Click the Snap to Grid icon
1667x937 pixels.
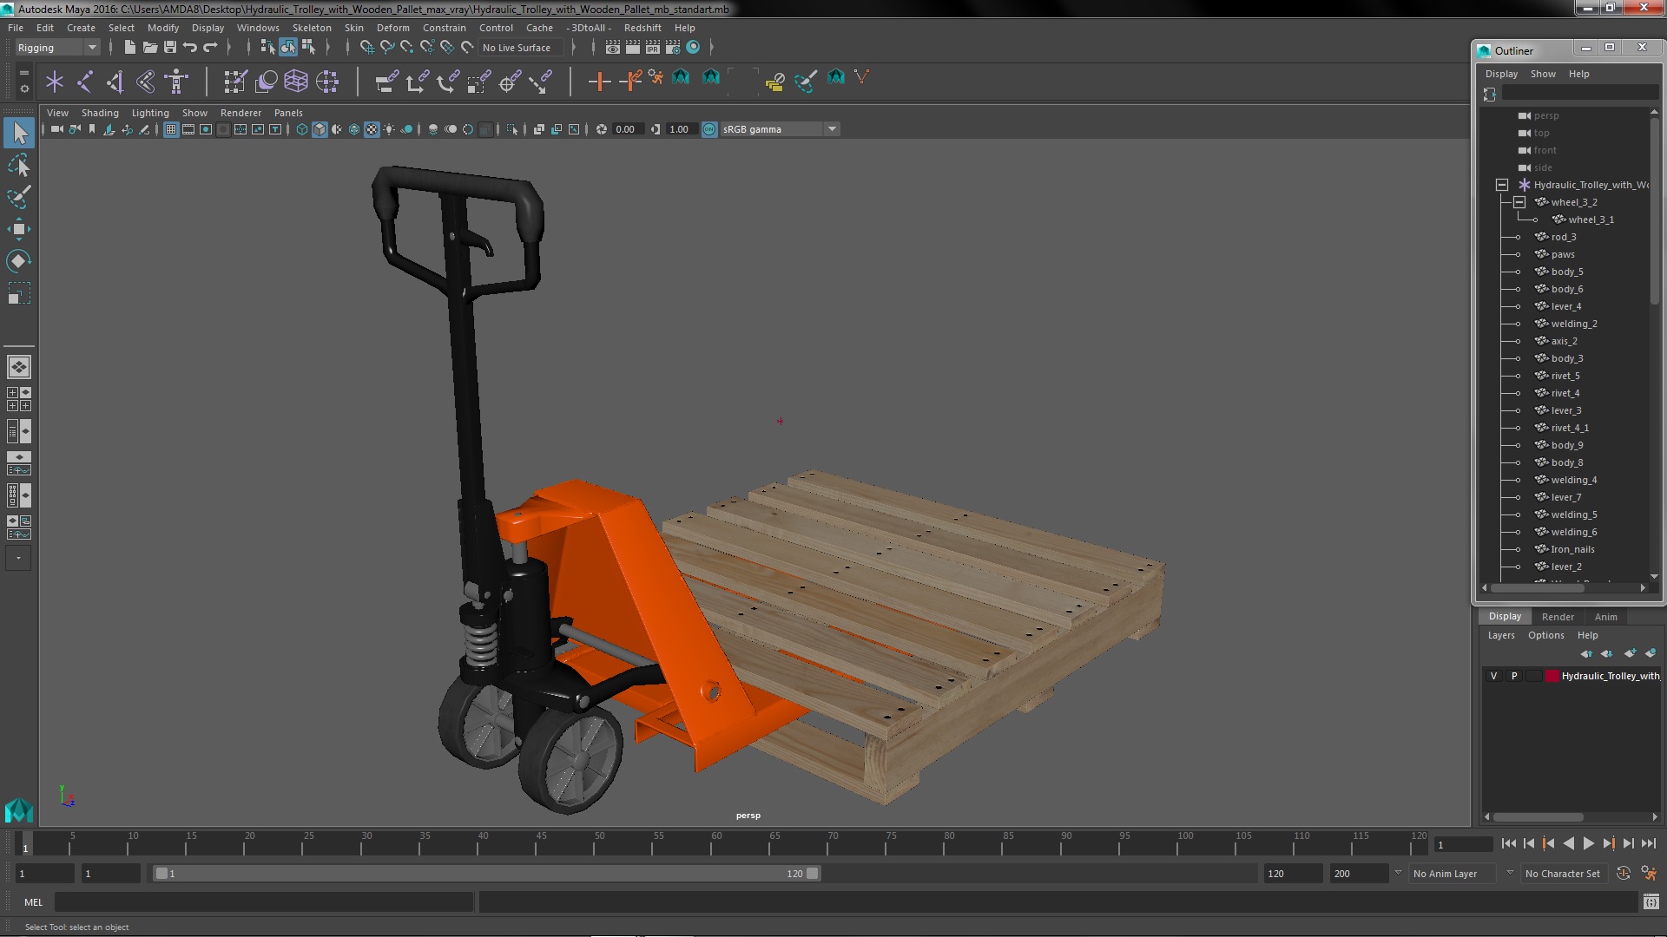(366, 47)
